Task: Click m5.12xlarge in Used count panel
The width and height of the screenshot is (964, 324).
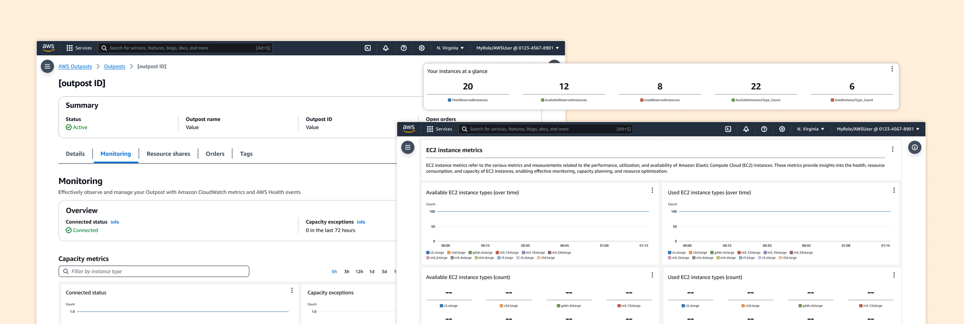Action: coord(871,306)
